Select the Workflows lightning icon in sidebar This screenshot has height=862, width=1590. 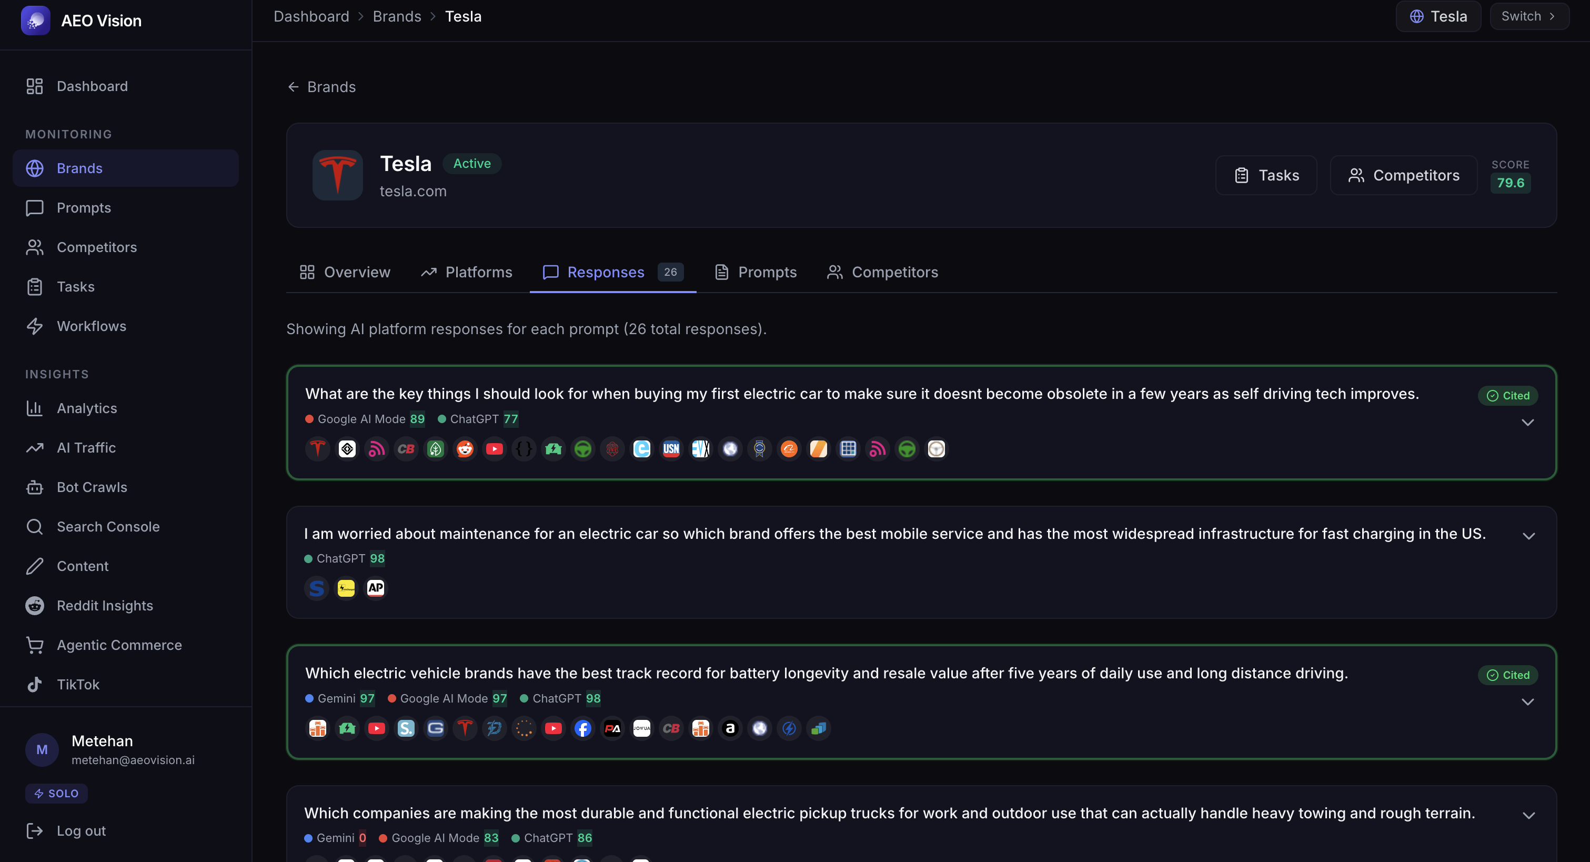tap(35, 326)
